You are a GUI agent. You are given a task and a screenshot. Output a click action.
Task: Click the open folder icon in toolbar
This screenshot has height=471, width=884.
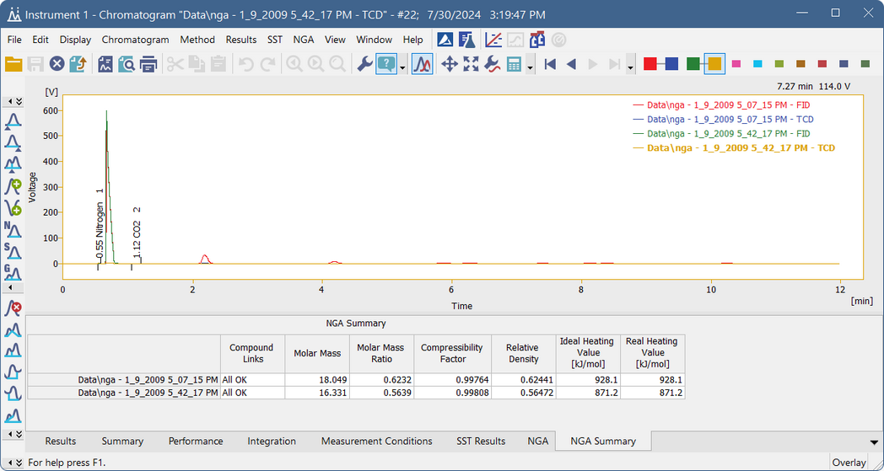(x=13, y=64)
